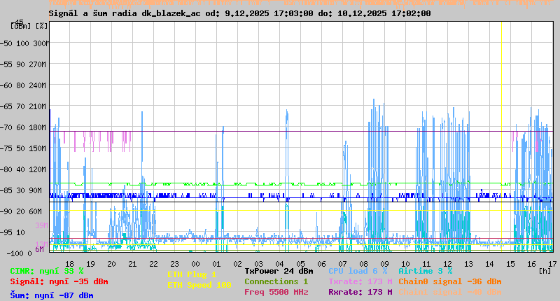560x301 pixels.
Task: Click the 'TxPower 24 dBm' legend label
Action: pos(279,271)
